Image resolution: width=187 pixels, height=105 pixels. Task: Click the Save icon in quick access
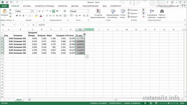7,2
